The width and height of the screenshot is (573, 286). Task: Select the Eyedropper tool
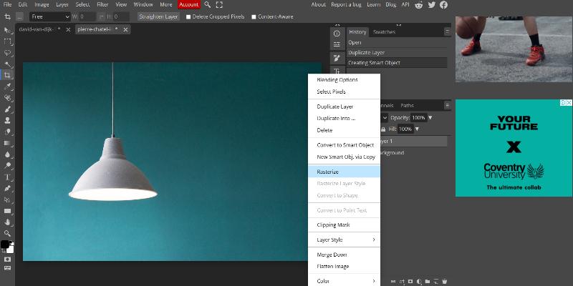(x=8, y=87)
